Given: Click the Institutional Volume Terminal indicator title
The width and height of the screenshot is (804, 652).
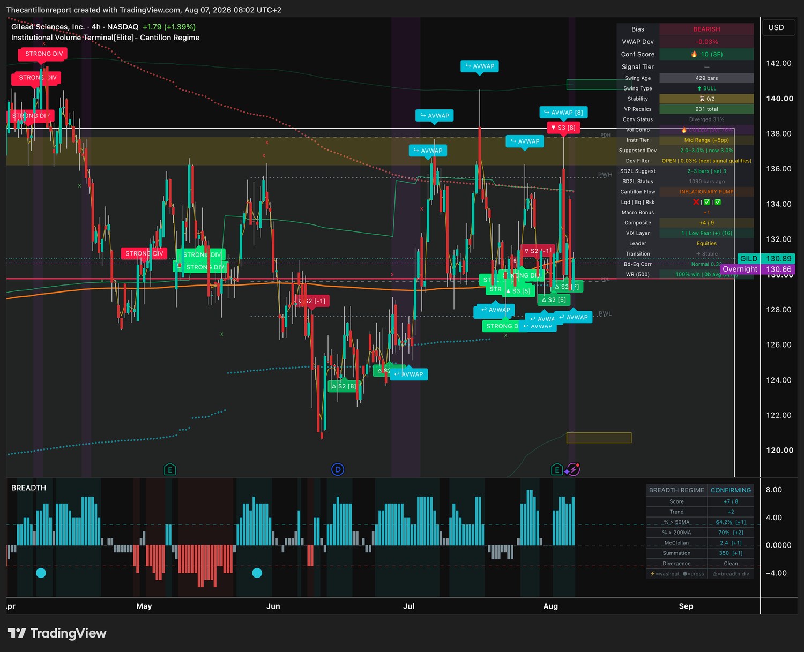Looking at the screenshot, I should [x=106, y=38].
